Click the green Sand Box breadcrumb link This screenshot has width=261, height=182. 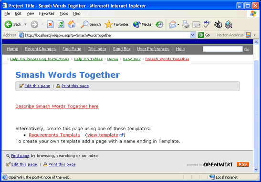(132, 59)
